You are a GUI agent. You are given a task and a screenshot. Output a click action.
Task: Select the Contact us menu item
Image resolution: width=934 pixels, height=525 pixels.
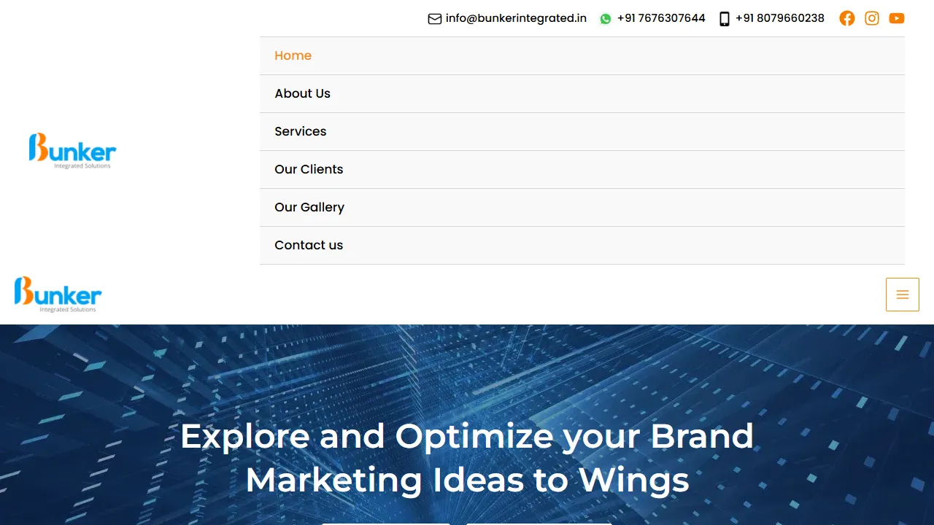309,245
